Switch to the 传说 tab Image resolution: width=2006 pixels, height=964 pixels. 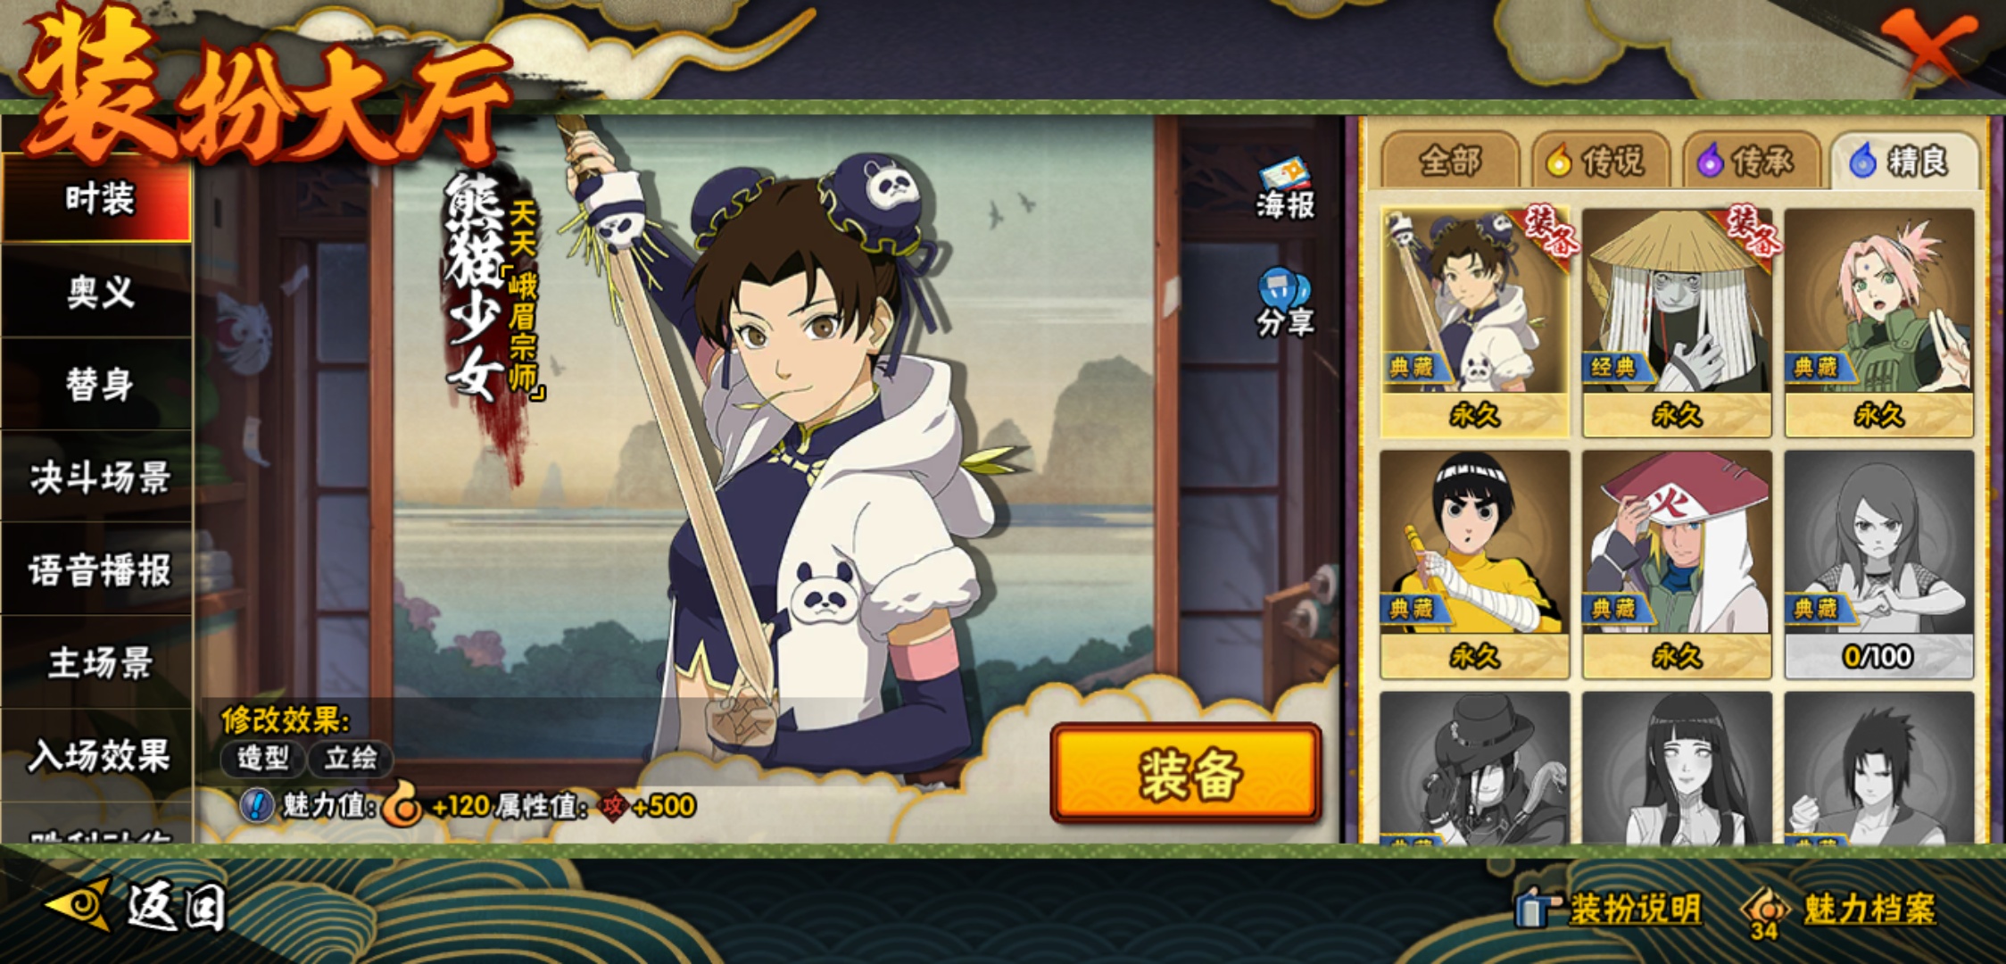1601,161
